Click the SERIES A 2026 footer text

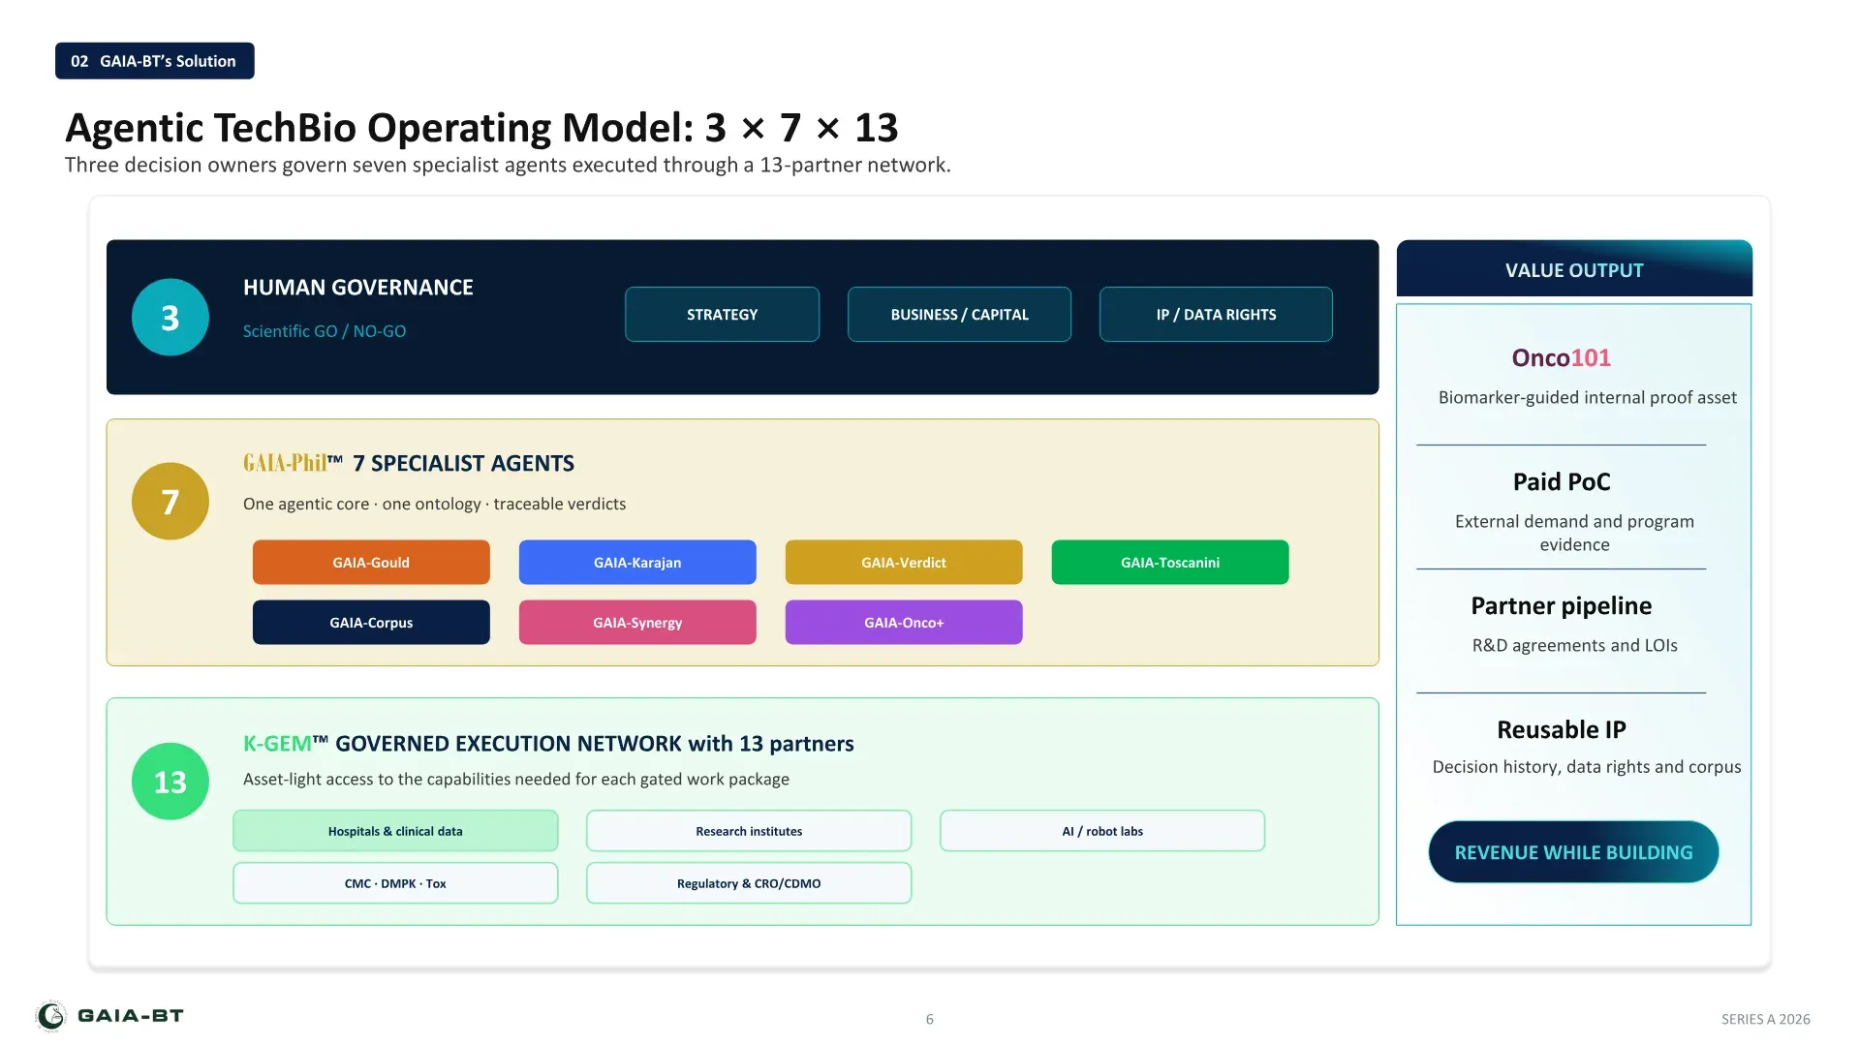point(1766,1019)
